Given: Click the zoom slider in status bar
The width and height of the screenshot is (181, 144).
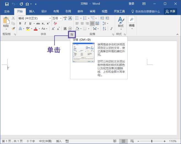Looking at the screenshot, I should point(152,141).
